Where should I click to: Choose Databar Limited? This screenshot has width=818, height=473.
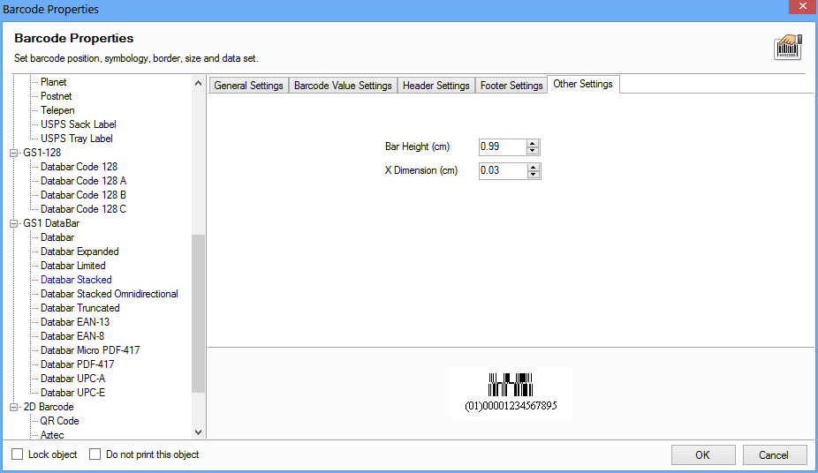73,265
